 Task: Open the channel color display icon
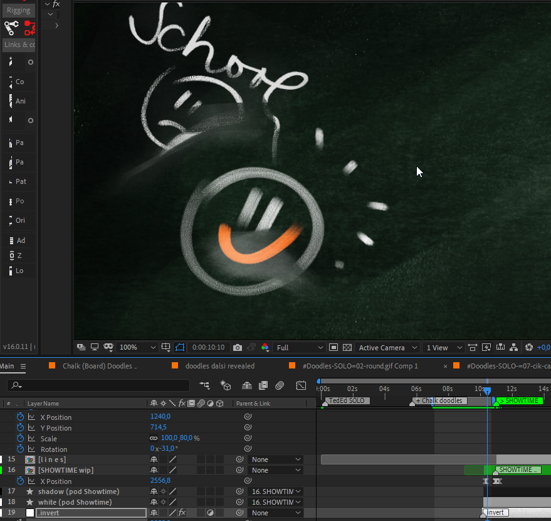pyautogui.click(x=265, y=348)
